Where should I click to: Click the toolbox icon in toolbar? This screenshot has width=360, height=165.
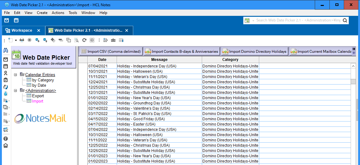tap(113, 40)
